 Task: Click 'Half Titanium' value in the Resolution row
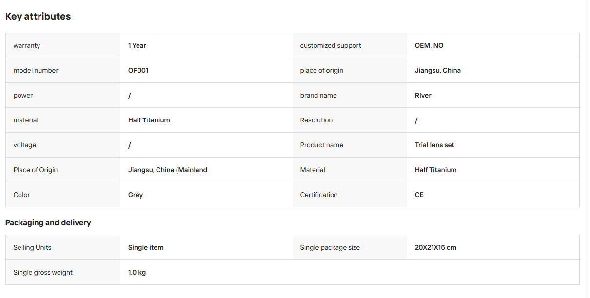pyautogui.click(x=149, y=120)
